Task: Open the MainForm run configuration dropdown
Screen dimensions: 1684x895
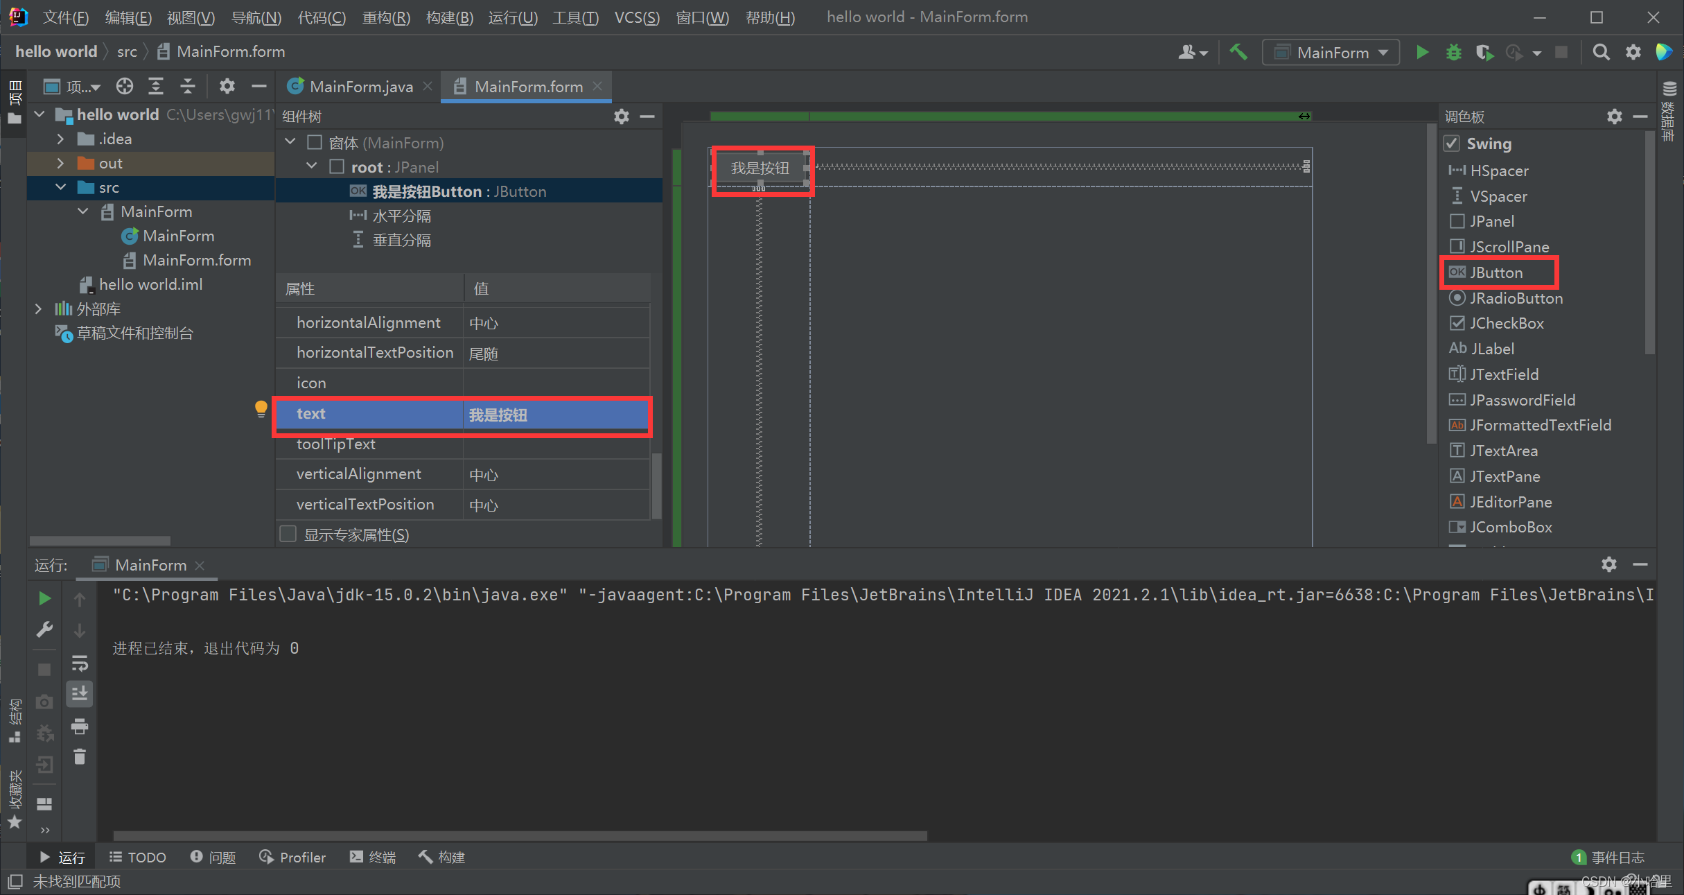Action: 1331,53
